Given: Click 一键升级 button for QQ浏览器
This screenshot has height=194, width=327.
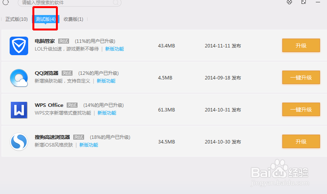Looking at the screenshot, I should click(301, 78).
